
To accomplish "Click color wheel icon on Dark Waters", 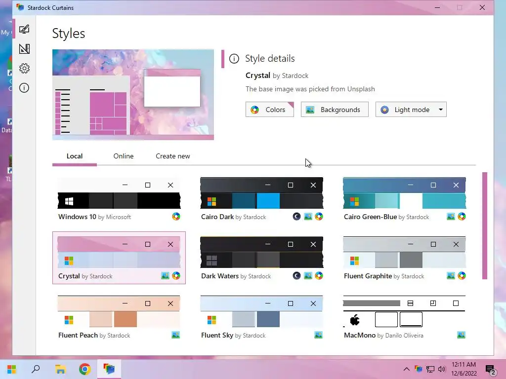I will 319,275.
